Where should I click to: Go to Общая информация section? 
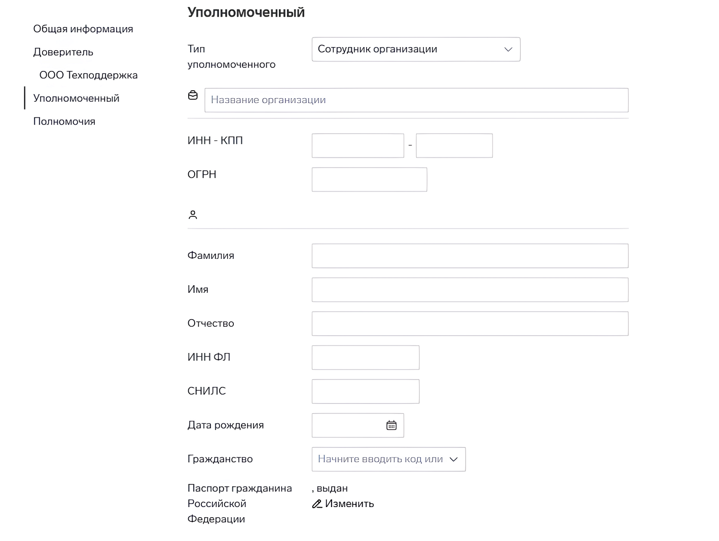point(83,29)
